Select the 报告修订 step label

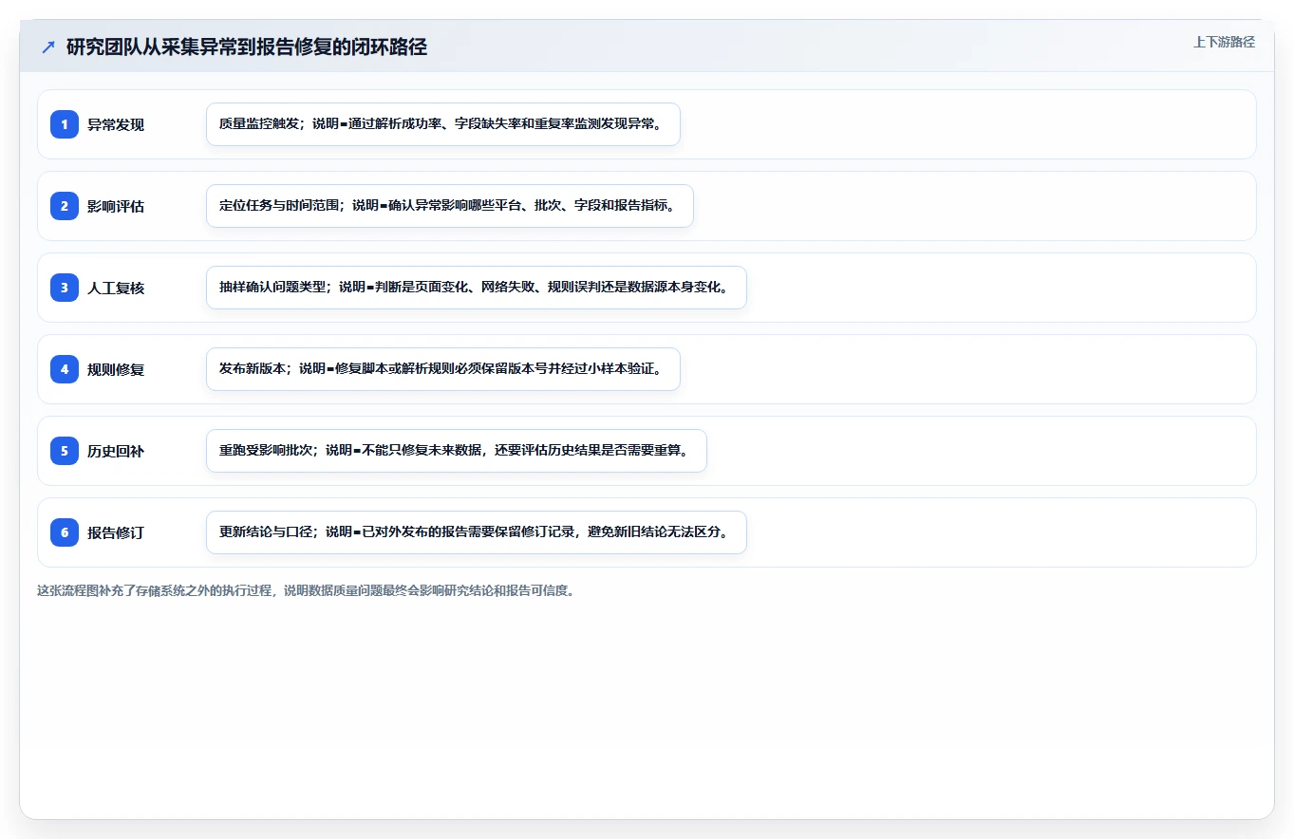click(x=116, y=532)
